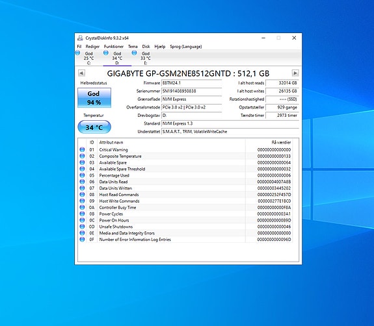Select drive E: status orb
The image size is (374, 326).
tap(134, 53)
